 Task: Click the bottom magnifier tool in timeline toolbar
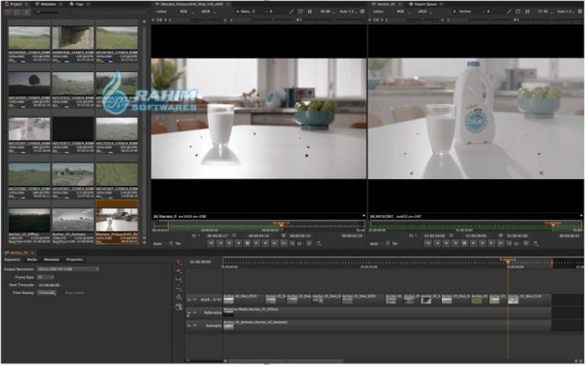point(179,307)
